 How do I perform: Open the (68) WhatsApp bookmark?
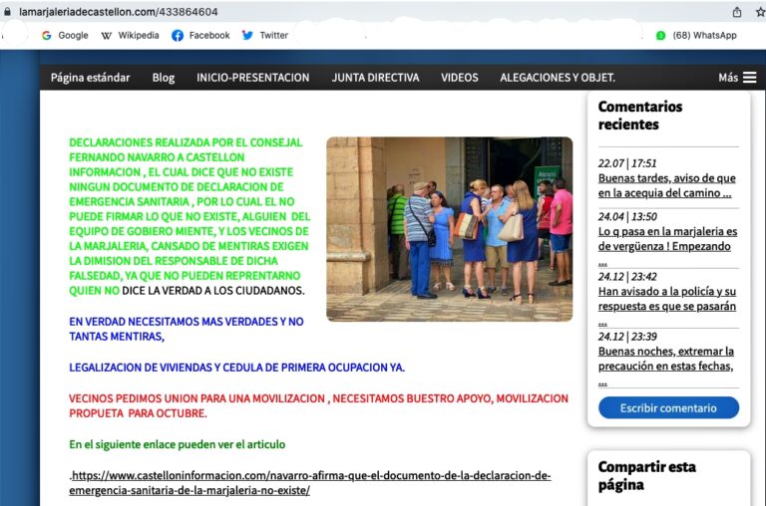point(696,35)
